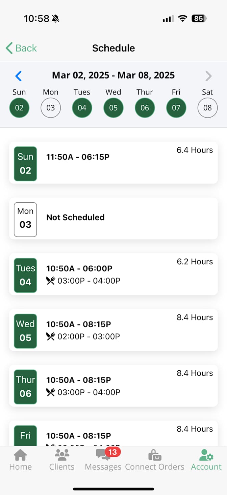Image resolution: width=227 pixels, height=495 pixels.
Task: Tap the meal break icon on Wednesday
Action: 51,336
